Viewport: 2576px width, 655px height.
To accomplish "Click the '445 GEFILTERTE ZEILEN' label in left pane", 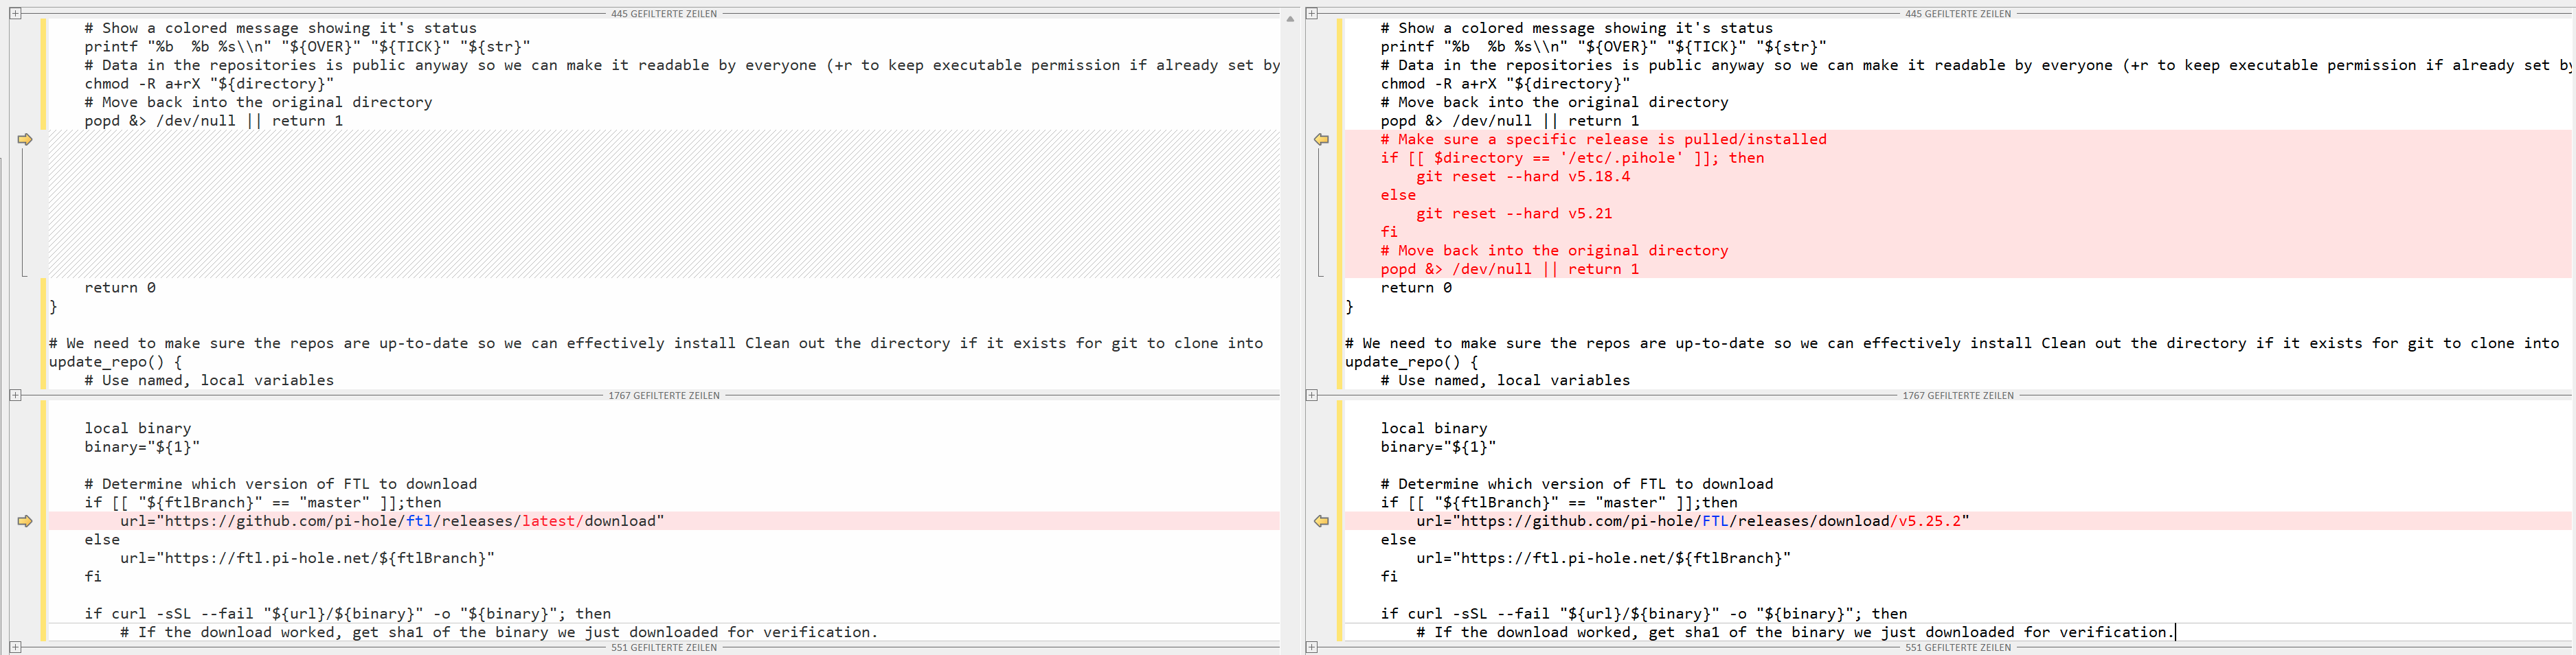I will point(664,14).
